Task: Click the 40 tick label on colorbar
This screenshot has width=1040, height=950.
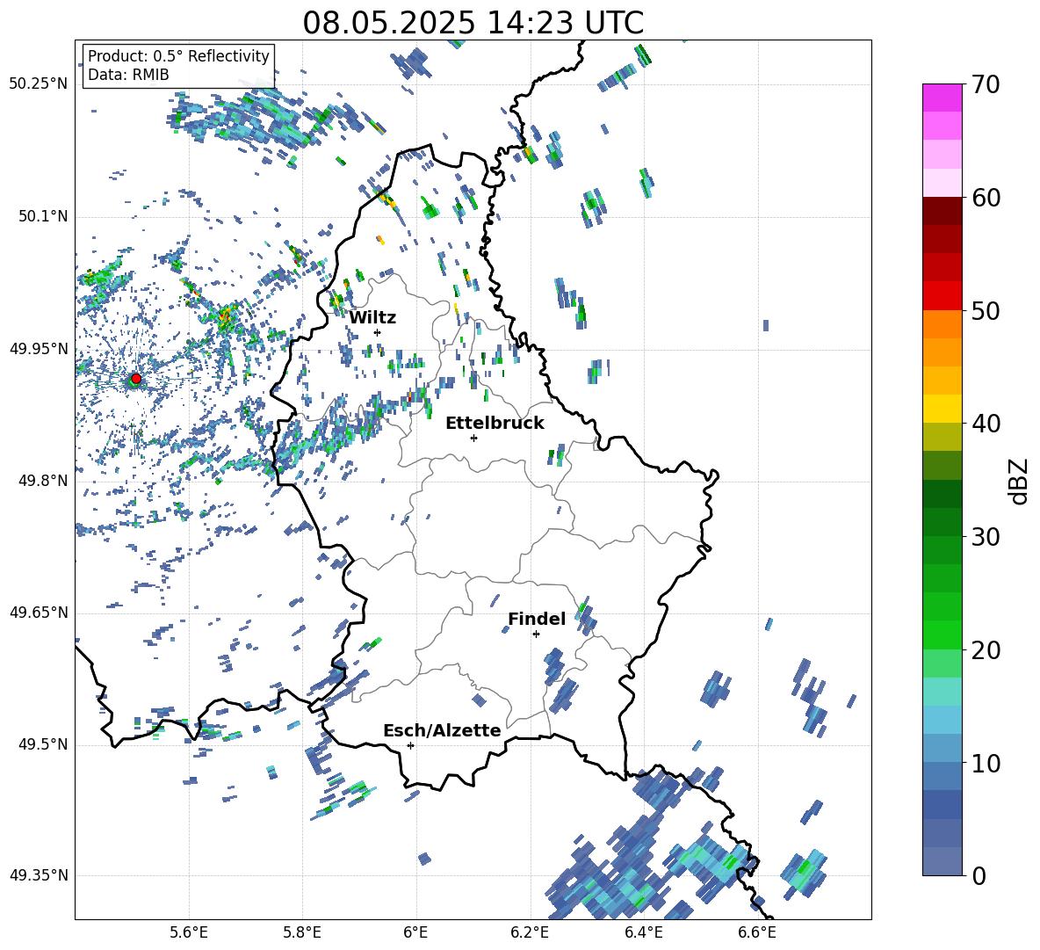Action: 986,424
